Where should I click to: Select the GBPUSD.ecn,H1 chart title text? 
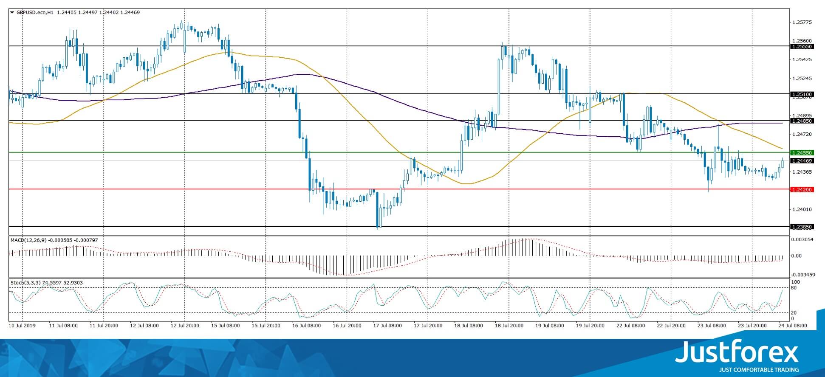point(35,12)
